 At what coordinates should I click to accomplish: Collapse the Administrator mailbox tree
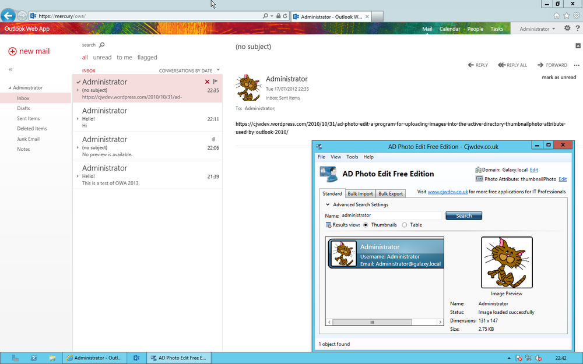(10, 88)
